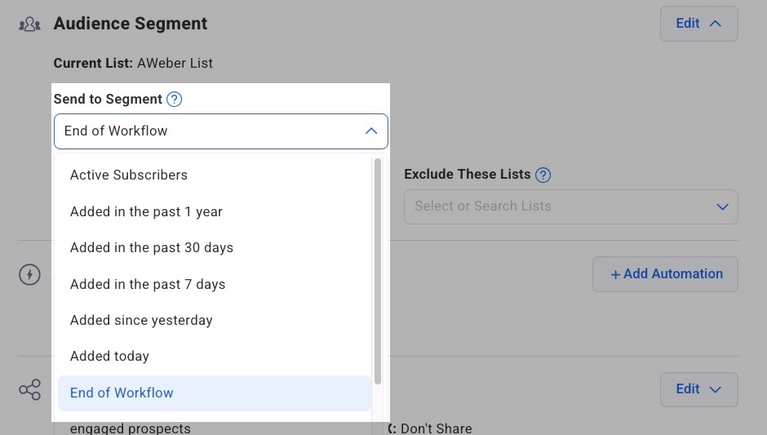The height and width of the screenshot is (435, 767).
Task: Click the lightning bolt automation icon
Action: click(29, 274)
